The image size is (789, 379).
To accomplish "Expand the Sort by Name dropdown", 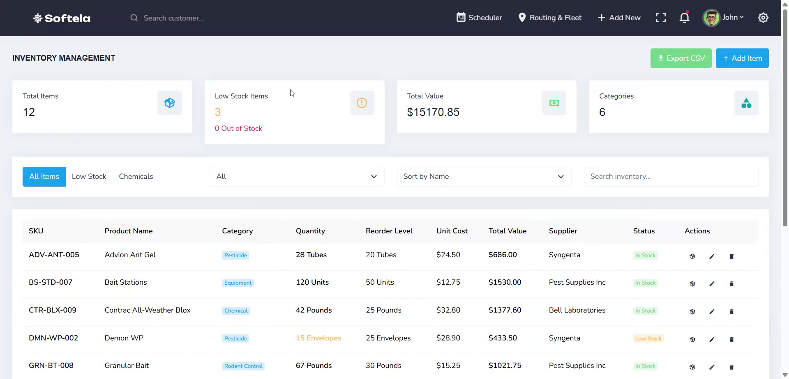I will pos(484,176).
